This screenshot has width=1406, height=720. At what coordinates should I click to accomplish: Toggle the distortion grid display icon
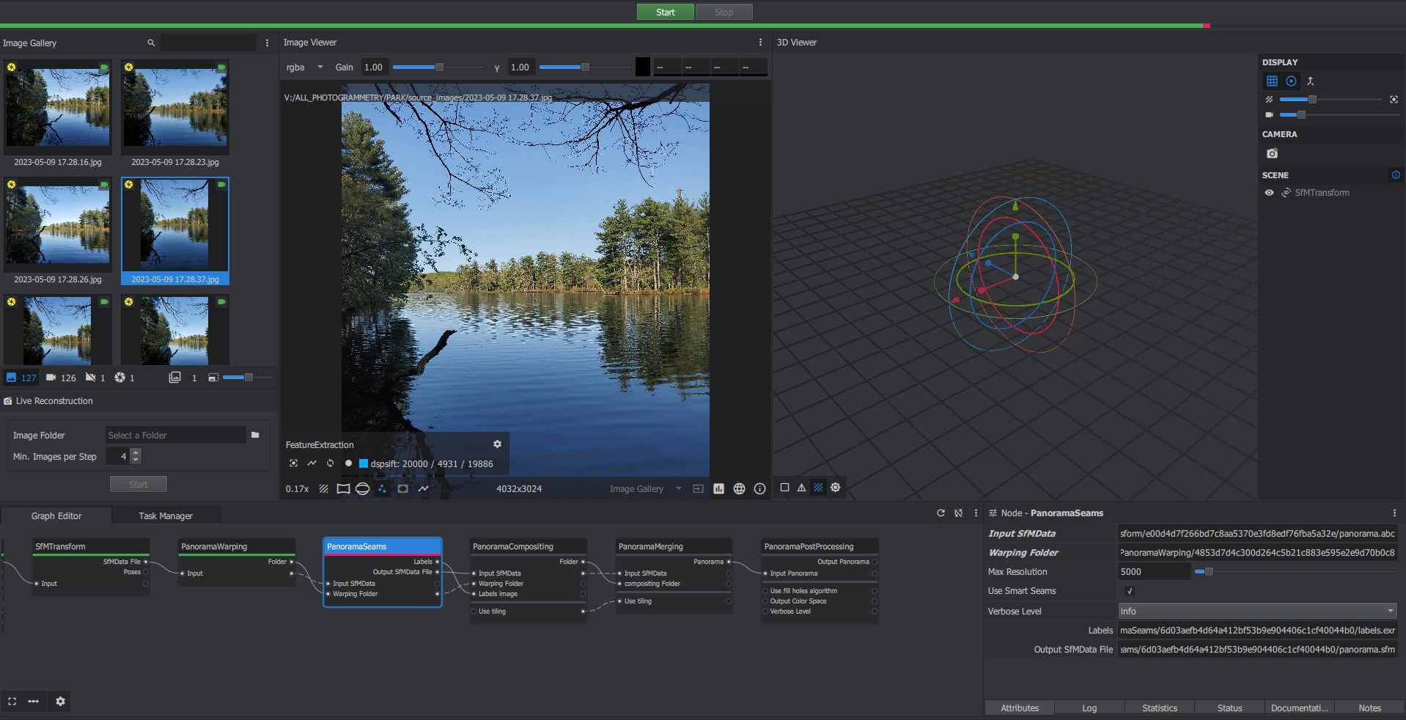343,489
